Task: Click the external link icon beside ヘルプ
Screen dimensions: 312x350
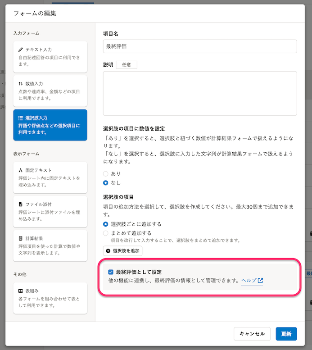Action: click(x=260, y=280)
